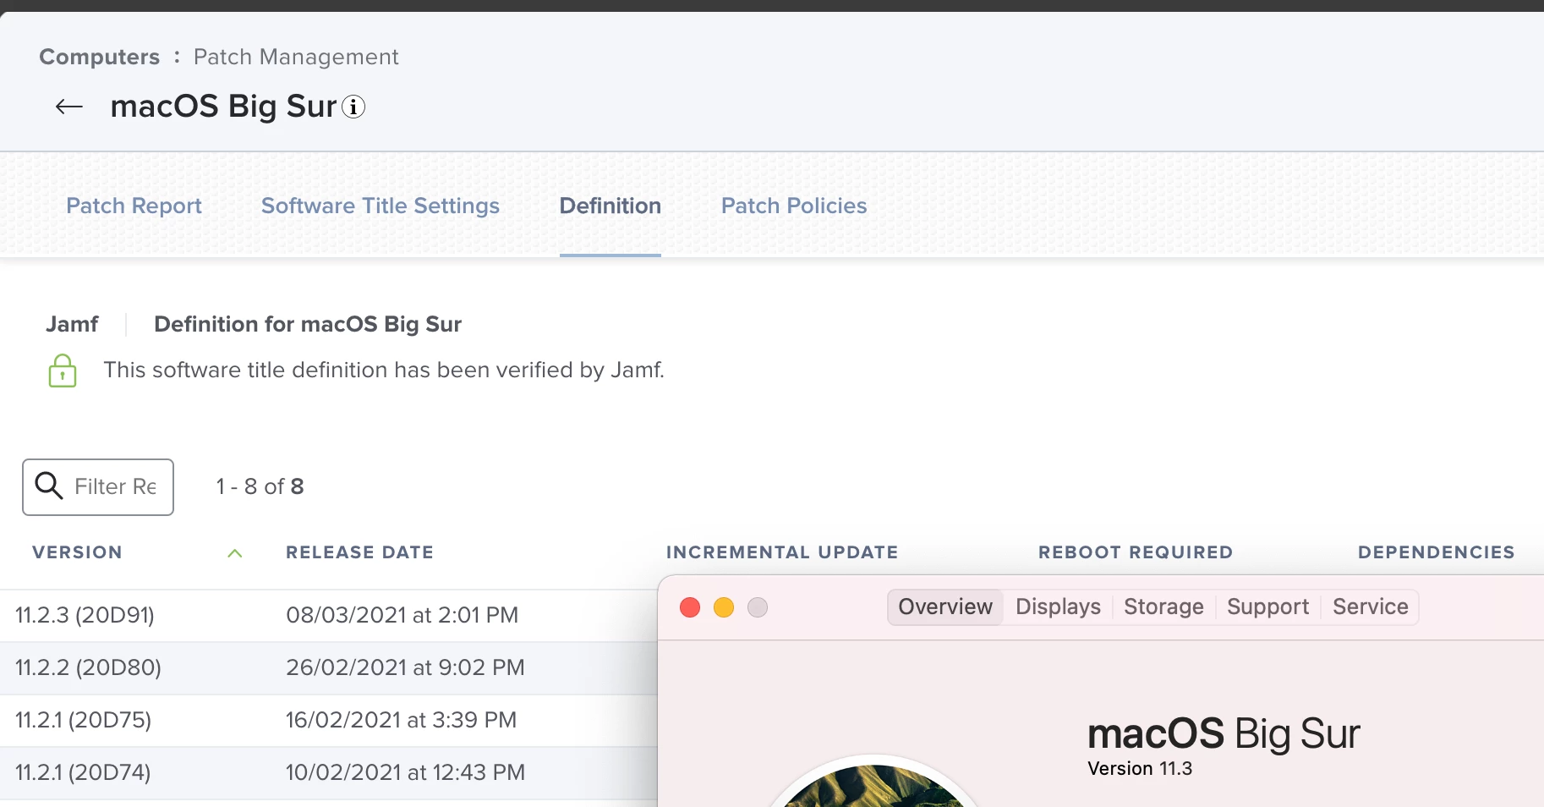Open the Patch Report tab
The height and width of the screenshot is (807, 1544).
point(134,206)
